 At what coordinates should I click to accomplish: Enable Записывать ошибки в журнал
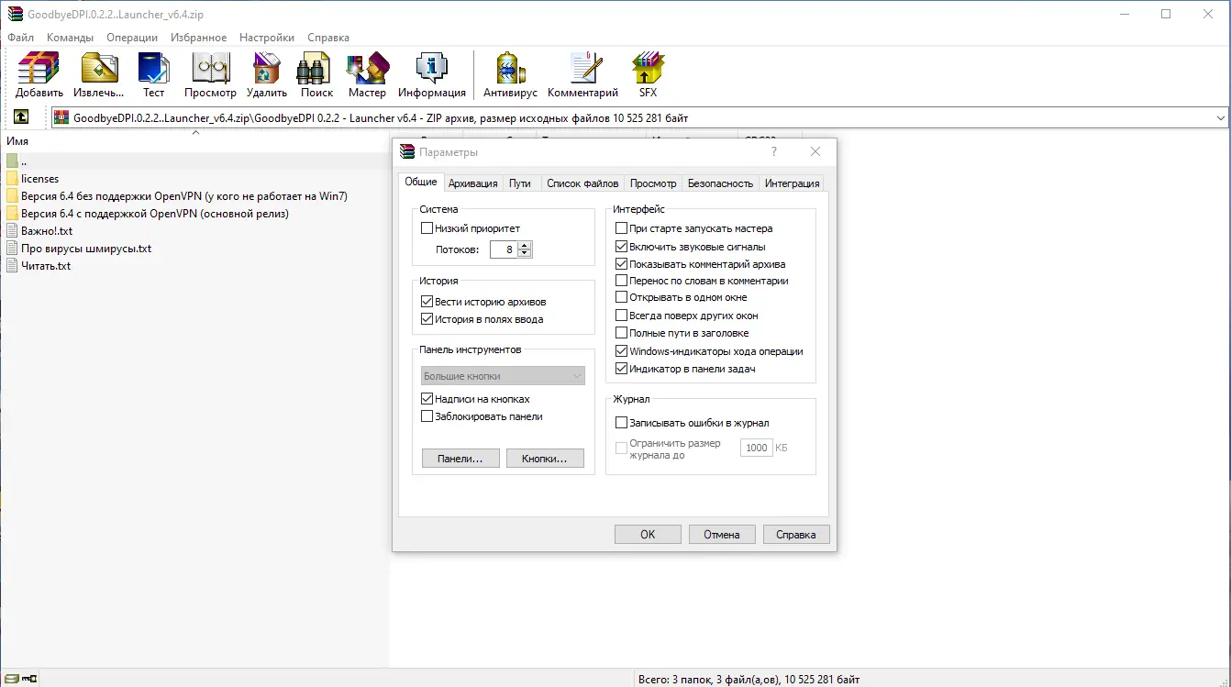622,423
